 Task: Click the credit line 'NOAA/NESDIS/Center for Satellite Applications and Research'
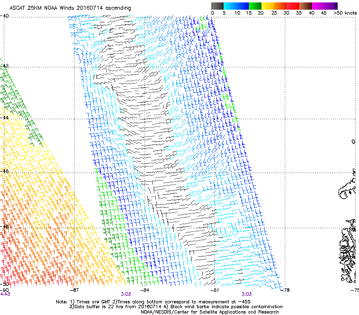tap(210, 312)
